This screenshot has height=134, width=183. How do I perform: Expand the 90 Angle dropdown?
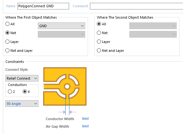pyautogui.click(x=22, y=104)
